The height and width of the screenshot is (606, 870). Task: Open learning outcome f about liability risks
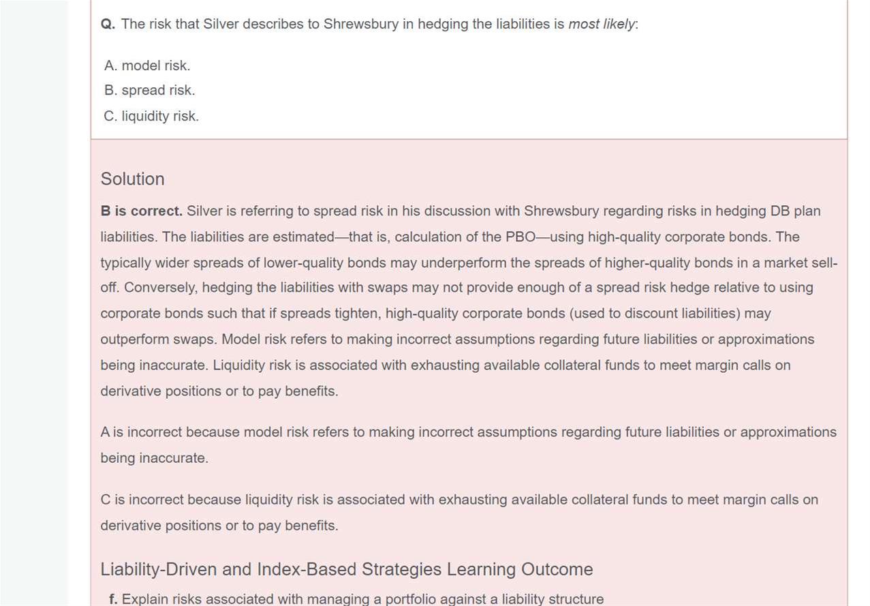pos(362,599)
